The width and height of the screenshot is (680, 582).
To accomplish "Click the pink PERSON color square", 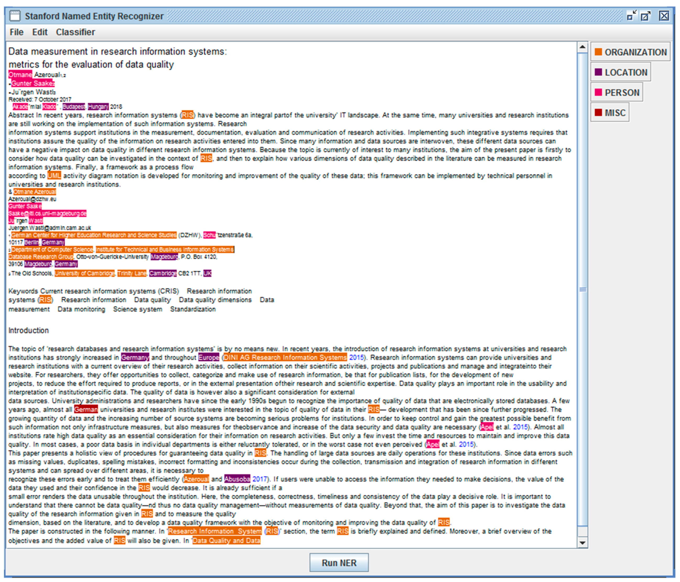I will click(x=598, y=92).
